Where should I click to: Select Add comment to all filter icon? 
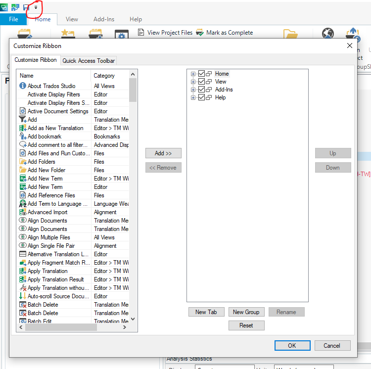23,144
